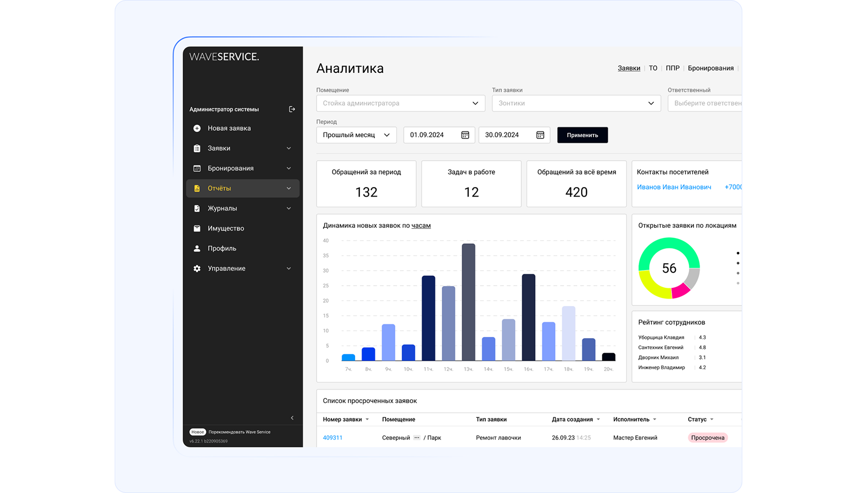Open calendar picker for 30.09.2024 date
Image resolution: width=857 pixels, height=493 pixels.
[540, 135]
